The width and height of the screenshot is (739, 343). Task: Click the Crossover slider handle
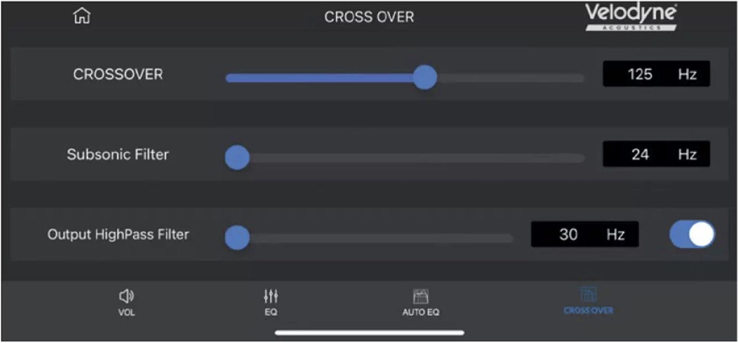[425, 77]
